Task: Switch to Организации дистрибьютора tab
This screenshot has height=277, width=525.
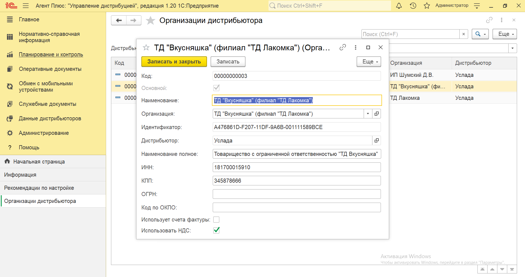Action: tap(53, 201)
